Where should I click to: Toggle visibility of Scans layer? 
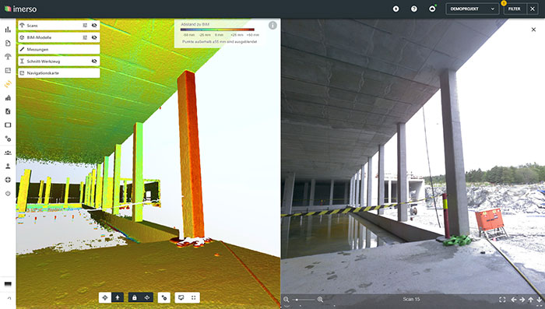94,26
